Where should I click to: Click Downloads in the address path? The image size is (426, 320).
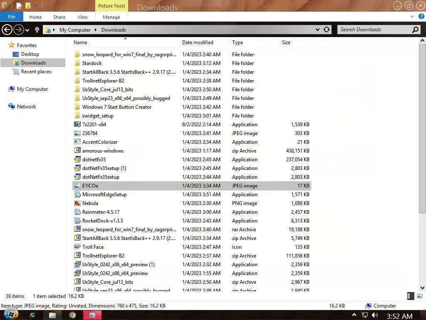click(x=114, y=30)
